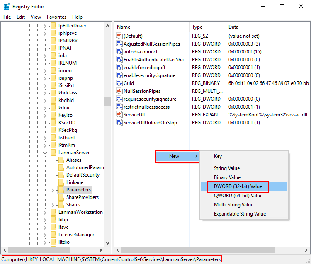Choose Binary Value from New submenu
Viewport: 311px width, 264px height.
(244, 177)
